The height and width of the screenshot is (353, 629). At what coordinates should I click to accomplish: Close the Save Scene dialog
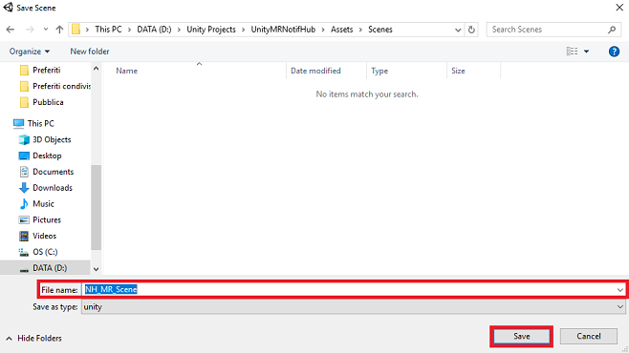coord(619,8)
